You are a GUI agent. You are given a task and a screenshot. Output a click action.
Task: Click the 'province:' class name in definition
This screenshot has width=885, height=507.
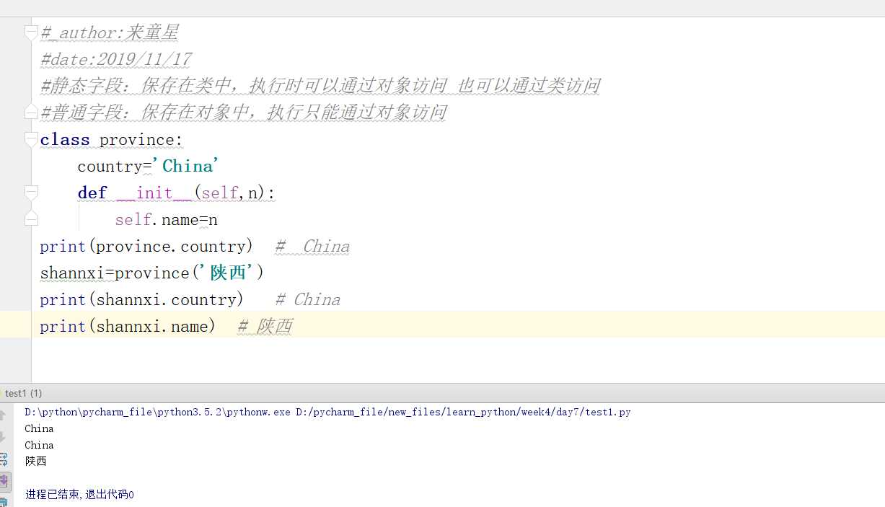(141, 139)
